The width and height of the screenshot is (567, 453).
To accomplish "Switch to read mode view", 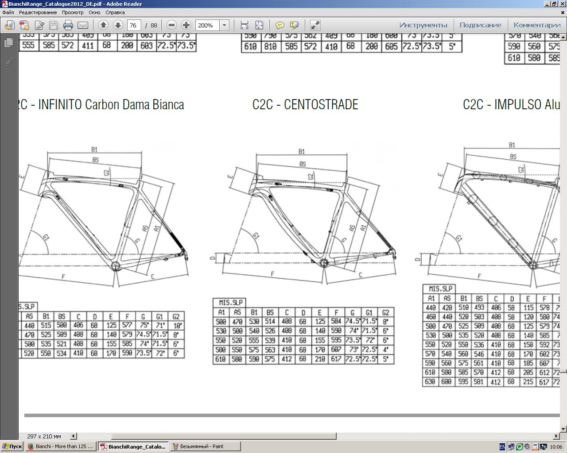I will pos(315,25).
